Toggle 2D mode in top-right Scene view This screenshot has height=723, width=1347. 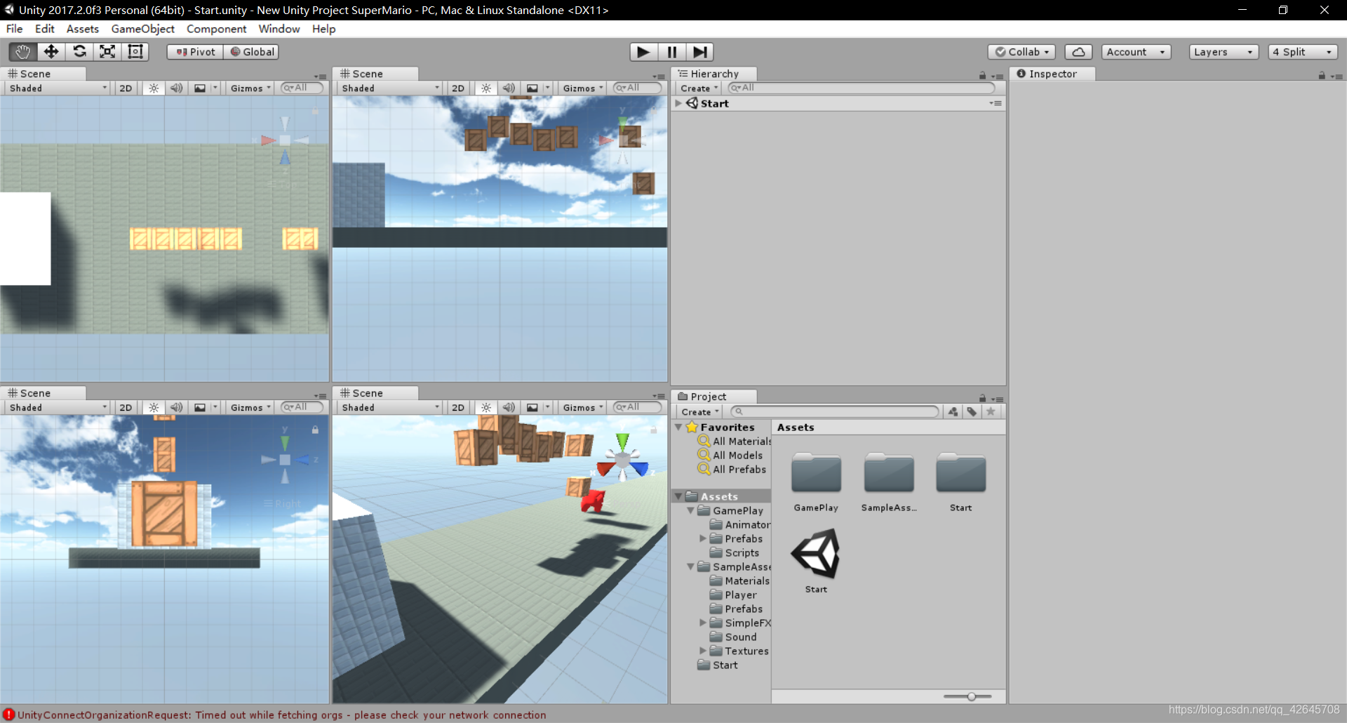tap(458, 88)
